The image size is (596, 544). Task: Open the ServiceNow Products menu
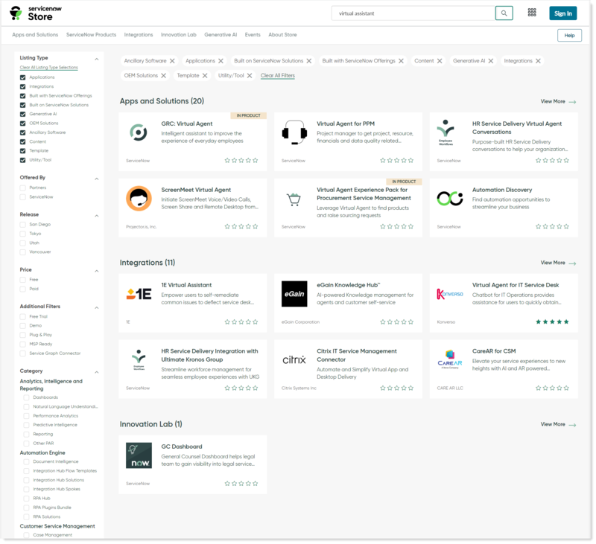pos(91,35)
